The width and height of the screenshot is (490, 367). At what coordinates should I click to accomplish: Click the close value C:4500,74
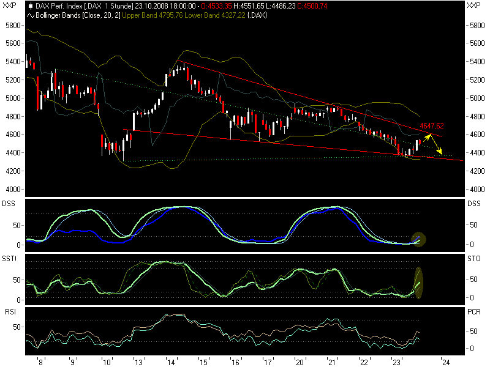point(312,6)
